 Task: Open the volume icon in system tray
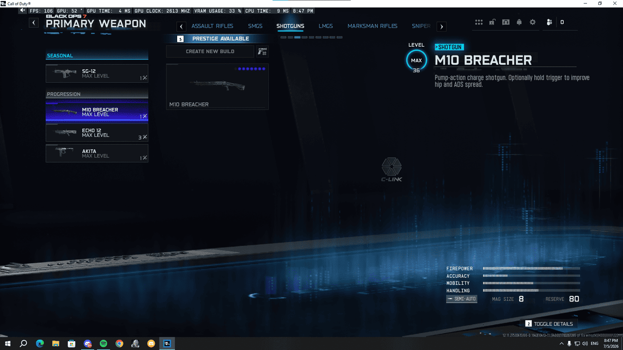point(586,344)
